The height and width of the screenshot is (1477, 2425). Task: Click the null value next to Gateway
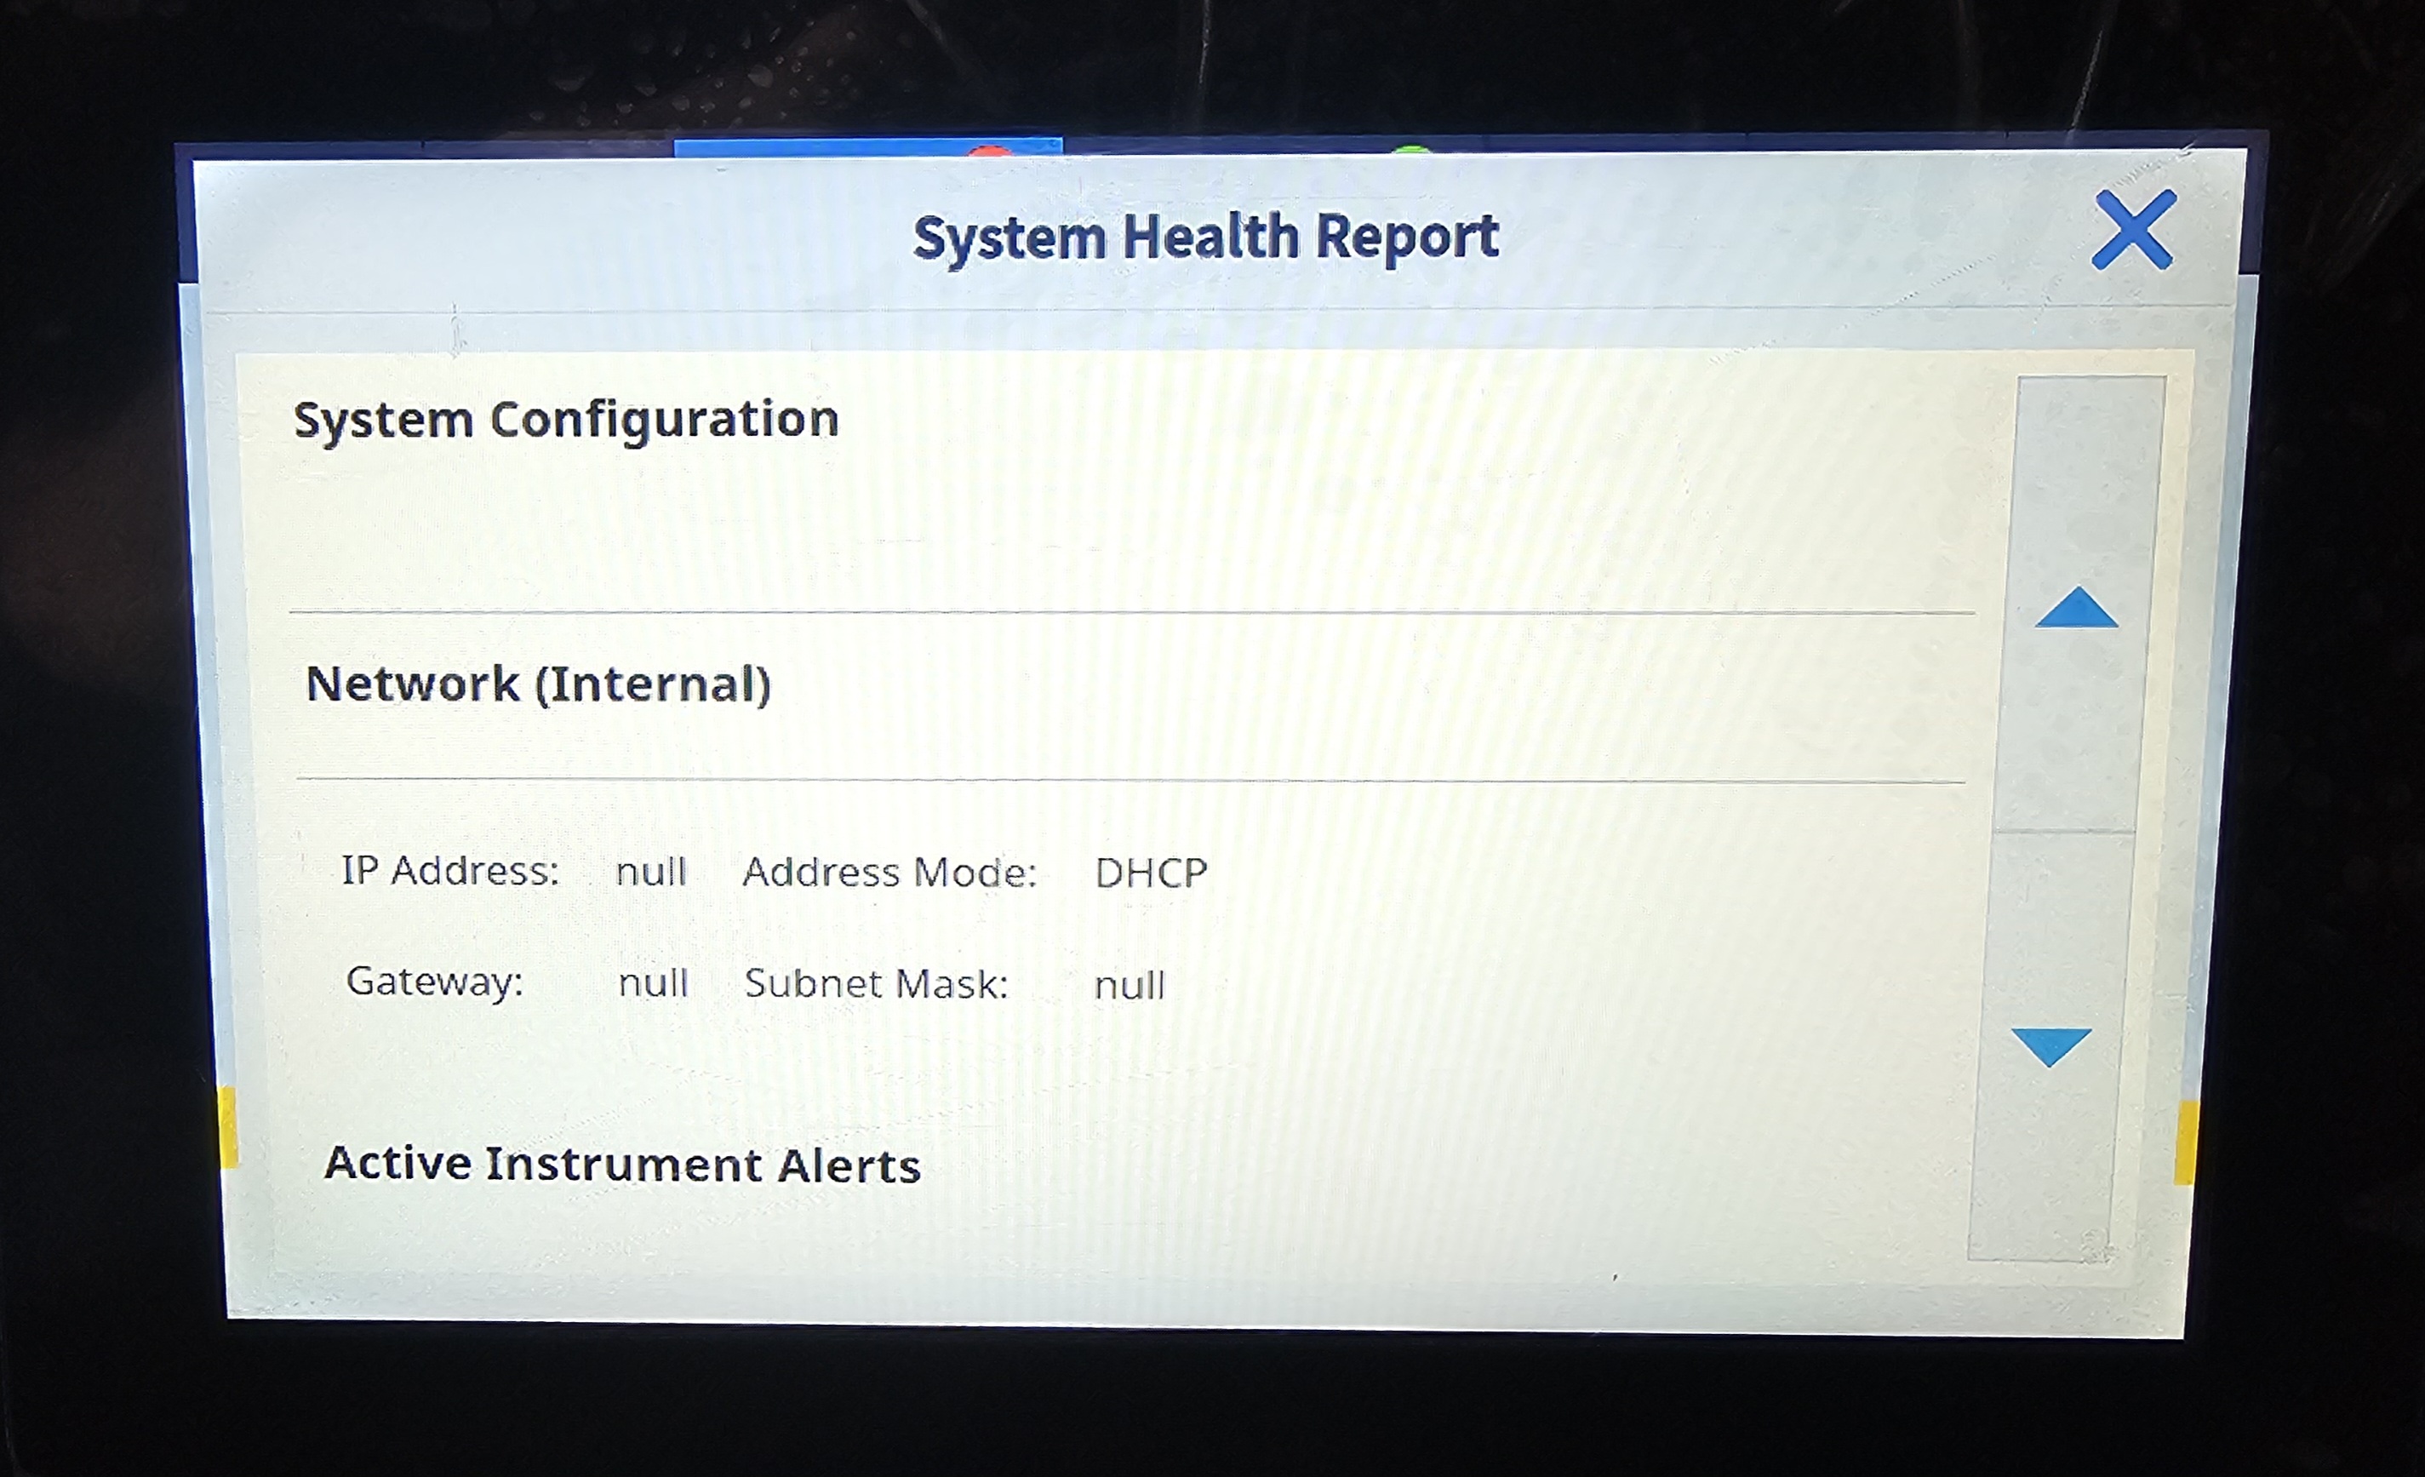point(653,983)
